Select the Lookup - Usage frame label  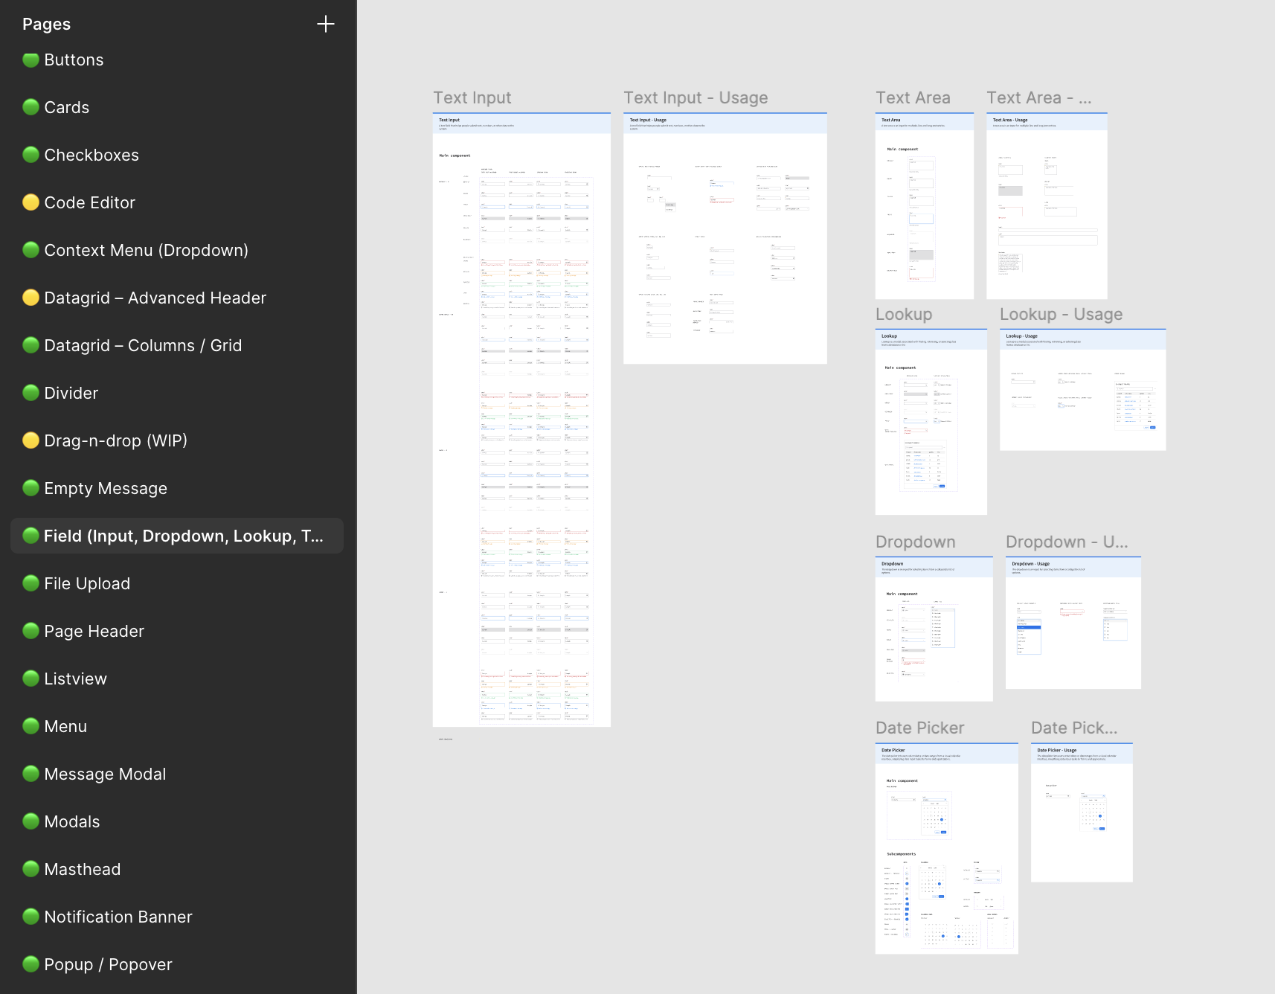[1061, 315]
